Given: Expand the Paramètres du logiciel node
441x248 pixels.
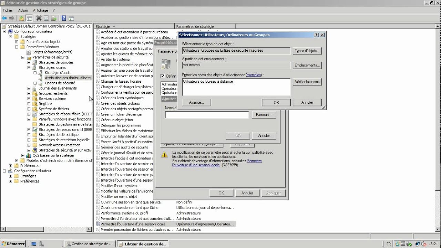Looking at the screenshot, I should click(x=17, y=42).
